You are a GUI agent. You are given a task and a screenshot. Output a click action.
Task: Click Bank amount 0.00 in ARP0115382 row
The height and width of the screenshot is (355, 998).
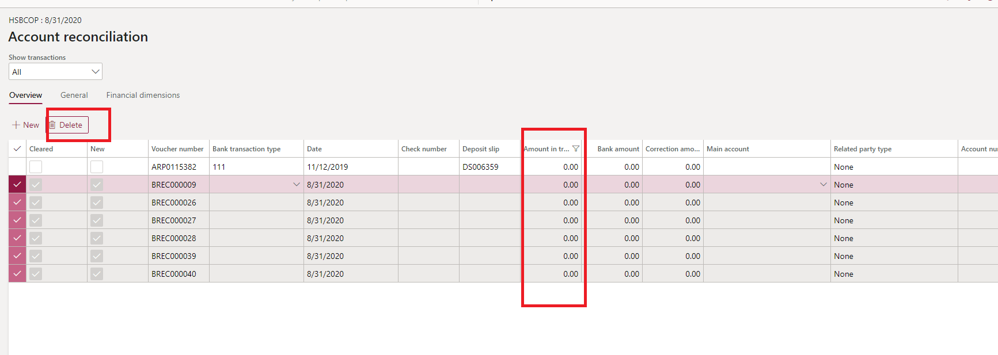(x=612, y=167)
